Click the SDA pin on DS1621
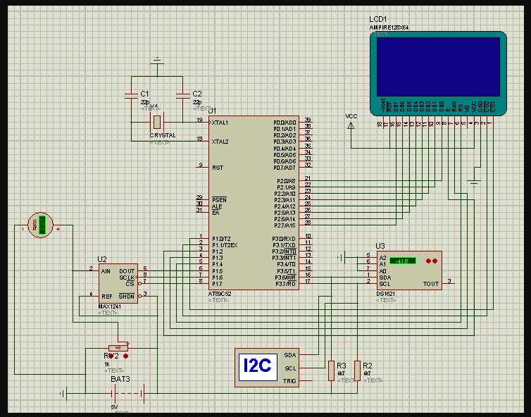The height and width of the screenshot is (417, 531). 385,278
